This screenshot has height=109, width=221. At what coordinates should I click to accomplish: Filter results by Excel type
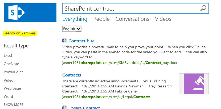[x=8, y=55]
